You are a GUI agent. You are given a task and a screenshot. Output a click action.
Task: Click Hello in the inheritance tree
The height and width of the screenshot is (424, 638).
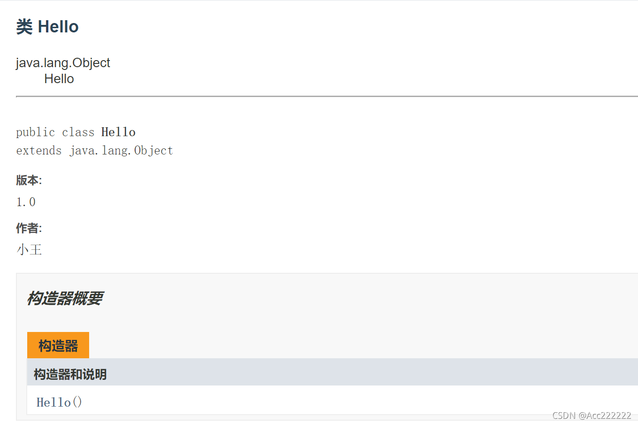[59, 79]
